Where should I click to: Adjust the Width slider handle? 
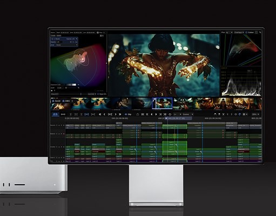click(66, 88)
